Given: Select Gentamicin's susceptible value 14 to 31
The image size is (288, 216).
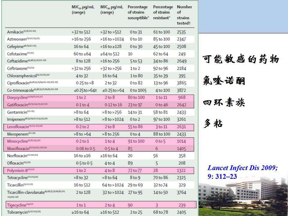Looking at the screenshot, I should (x=135, y=112).
